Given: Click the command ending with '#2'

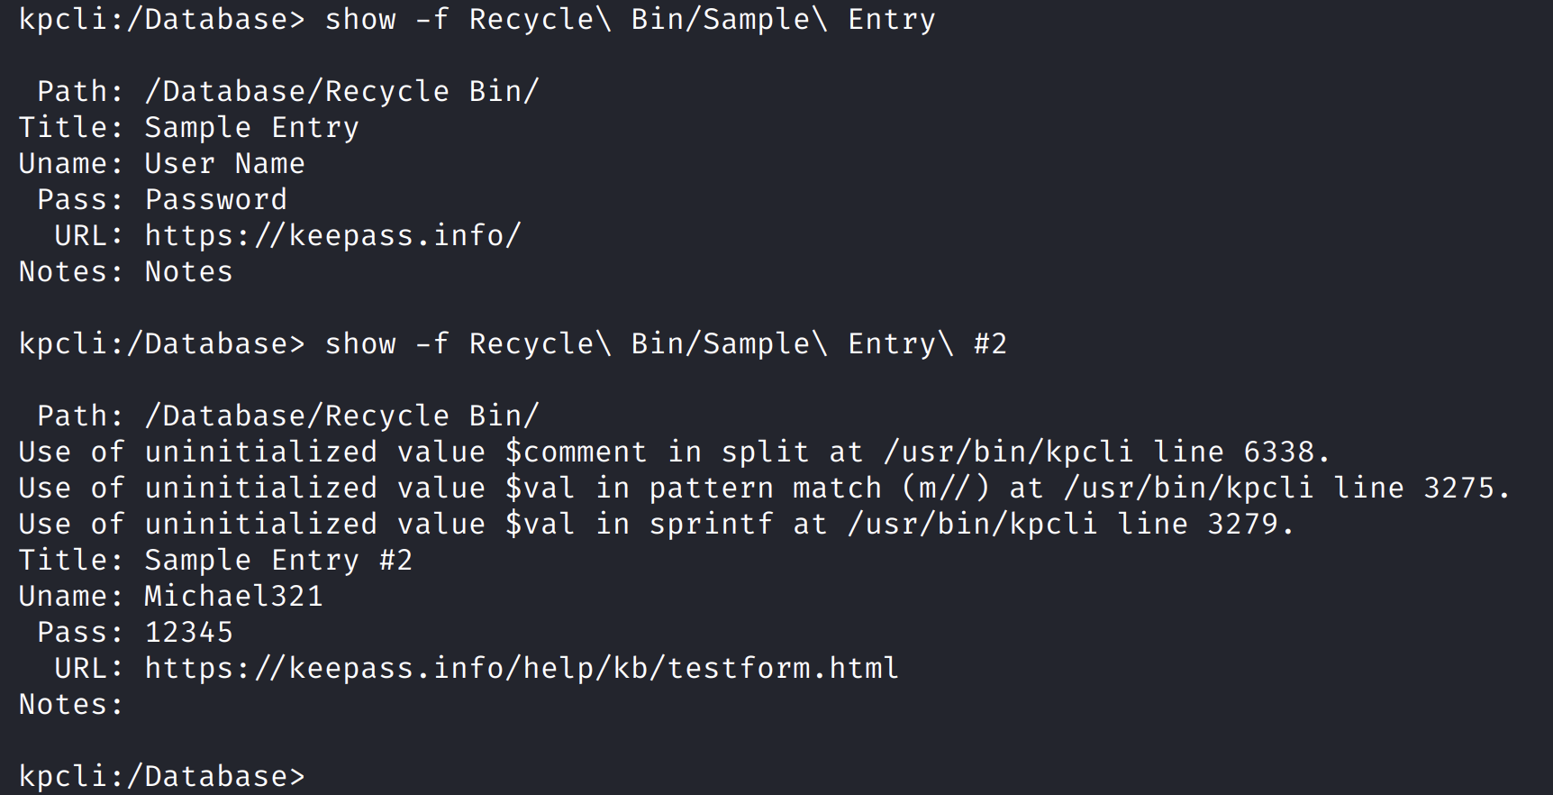Looking at the screenshot, I should (666, 343).
